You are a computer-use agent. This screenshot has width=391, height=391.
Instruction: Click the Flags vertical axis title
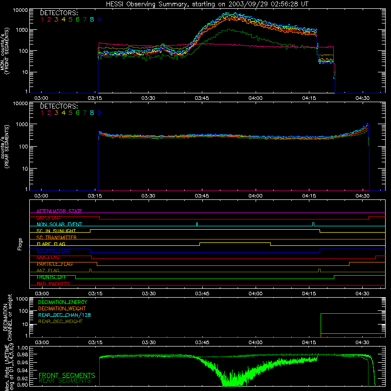[20, 244]
